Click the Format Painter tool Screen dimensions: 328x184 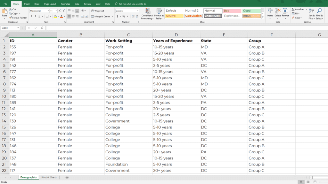click(18, 18)
